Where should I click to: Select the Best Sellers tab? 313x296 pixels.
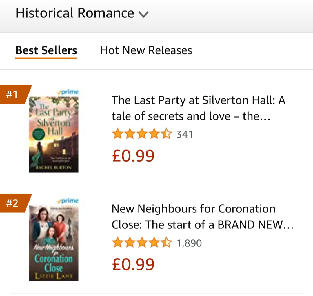pyautogui.click(x=46, y=50)
